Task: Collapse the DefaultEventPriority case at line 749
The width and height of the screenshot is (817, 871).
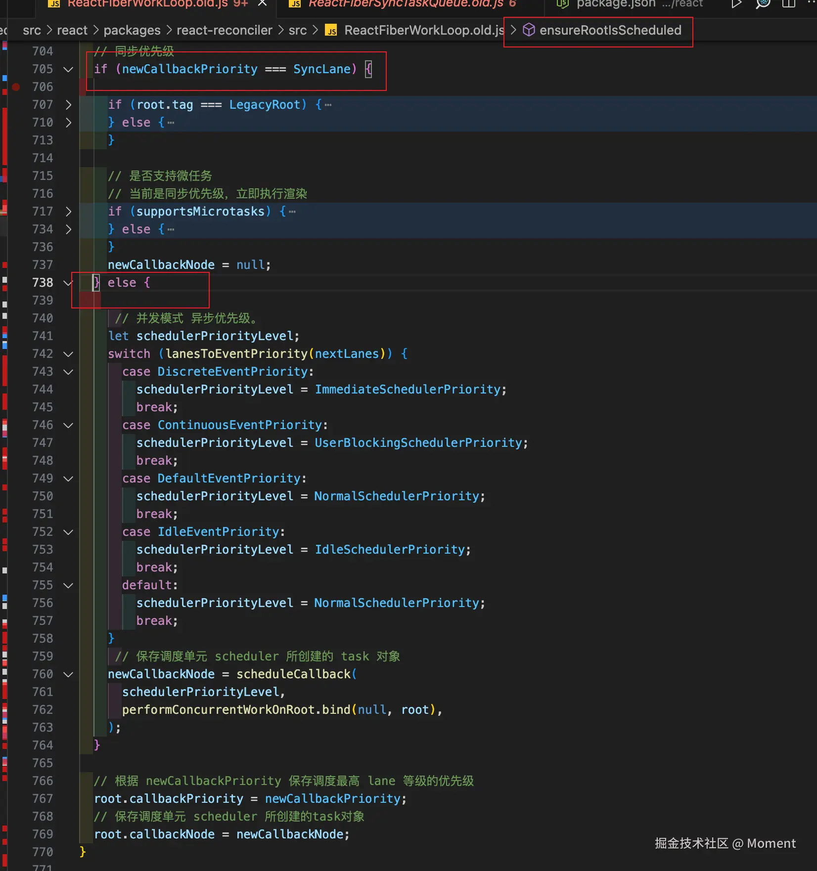Action: pos(68,479)
